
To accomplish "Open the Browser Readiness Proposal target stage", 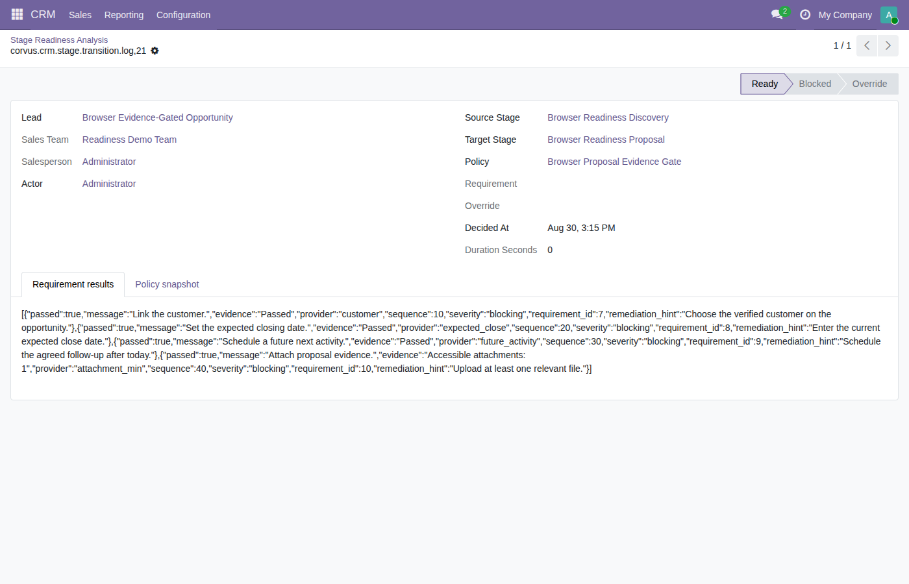I will tap(606, 140).
